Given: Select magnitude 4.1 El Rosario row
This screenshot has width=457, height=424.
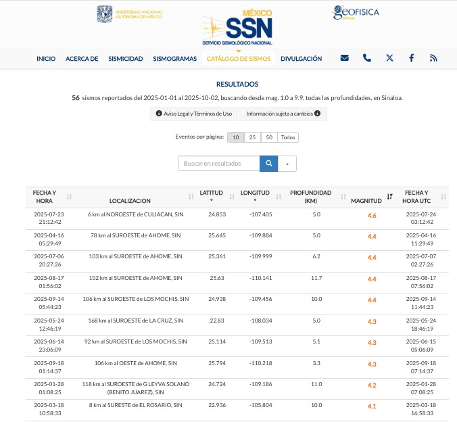Looking at the screenshot, I should (372, 406).
